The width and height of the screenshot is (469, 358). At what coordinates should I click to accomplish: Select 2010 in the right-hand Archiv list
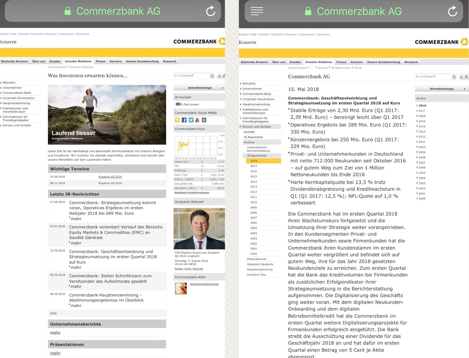coord(422,147)
